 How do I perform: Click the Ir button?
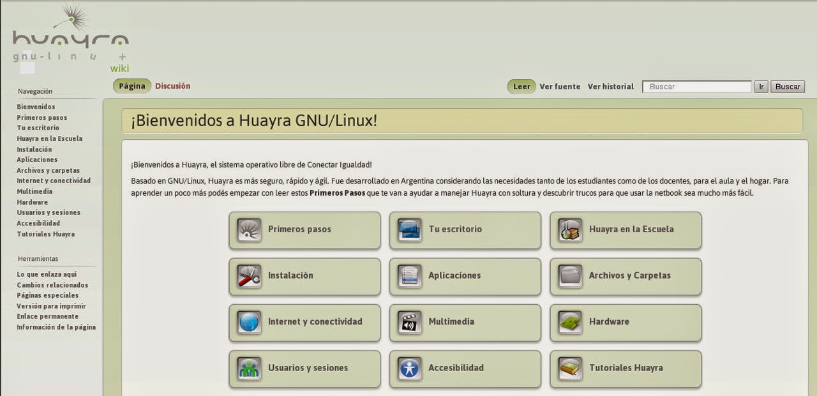761,87
